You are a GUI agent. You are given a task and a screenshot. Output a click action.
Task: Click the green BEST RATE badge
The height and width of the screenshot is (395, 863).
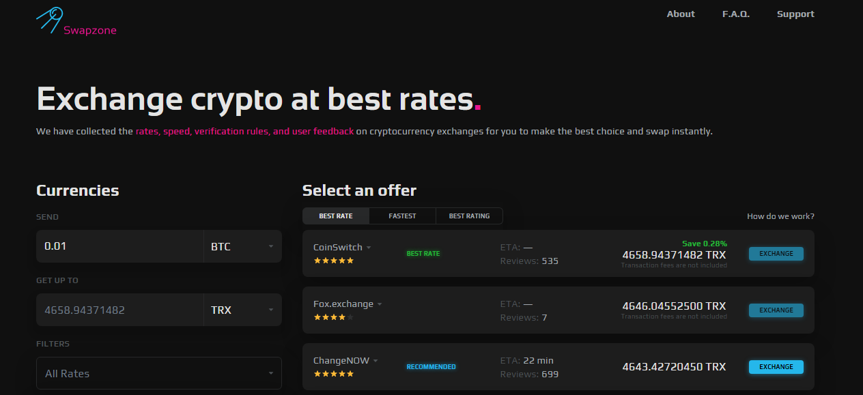point(423,254)
